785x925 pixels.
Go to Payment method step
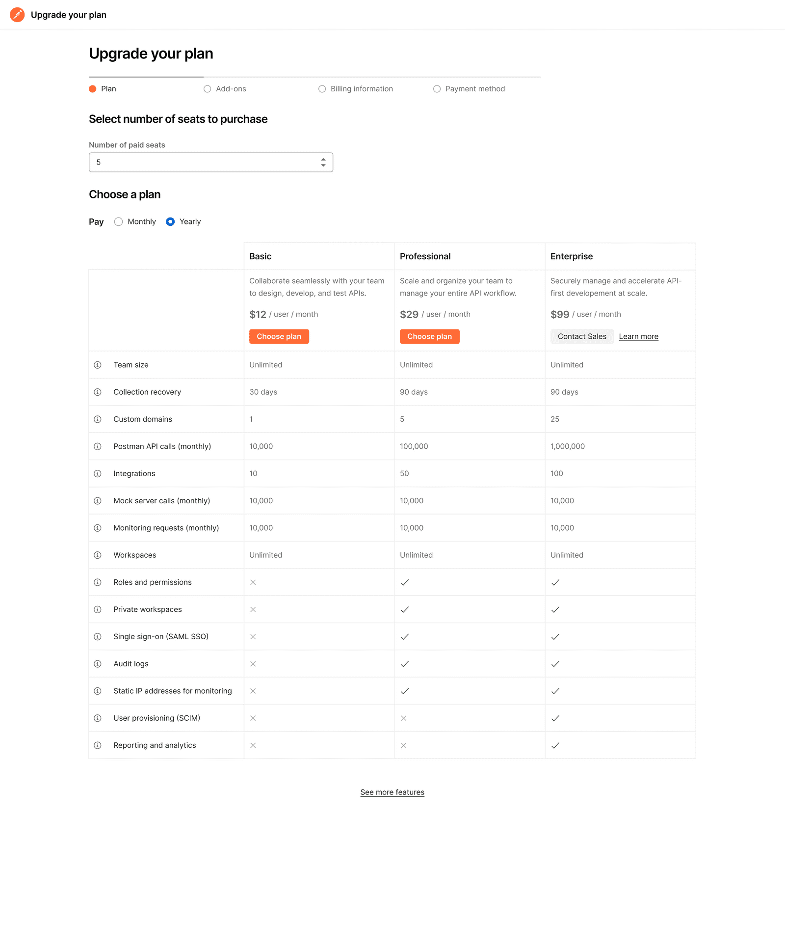[x=469, y=89]
